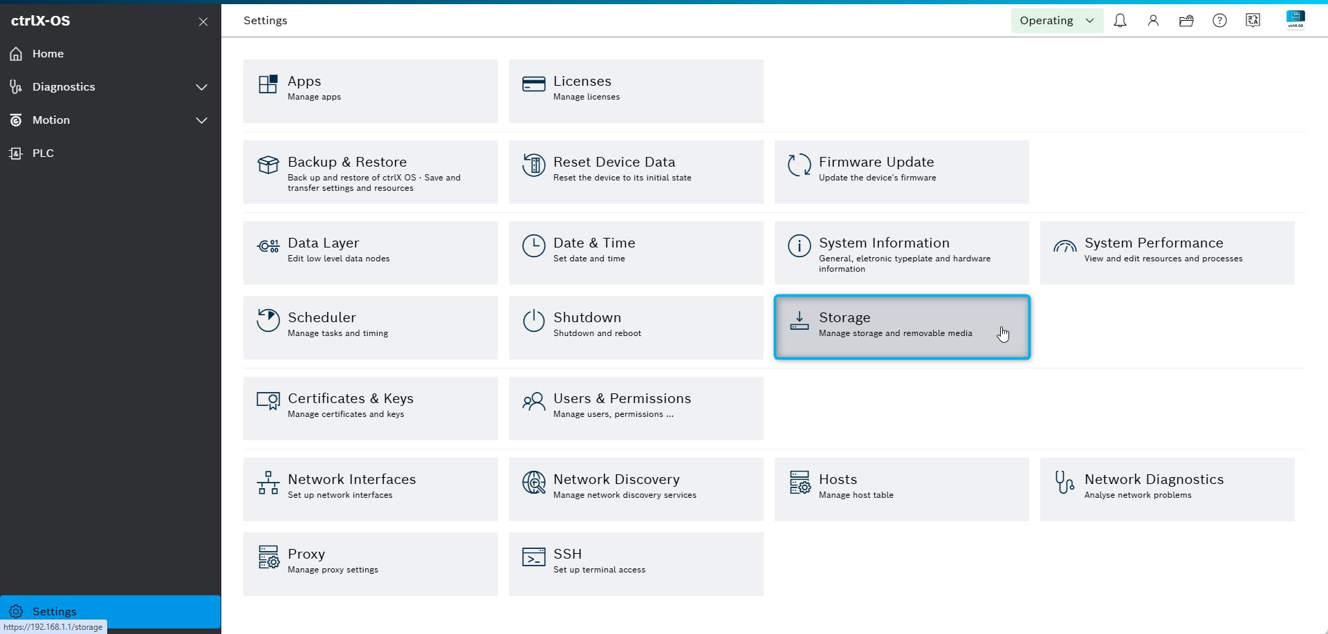Open the Operating mode dropdown
The width and height of the screenshot is (1328, 634).
[x=1056, y=21]
